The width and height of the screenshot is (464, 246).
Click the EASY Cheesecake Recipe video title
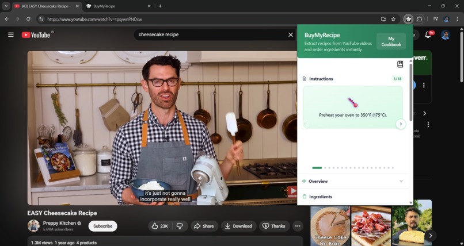point(62,213)
